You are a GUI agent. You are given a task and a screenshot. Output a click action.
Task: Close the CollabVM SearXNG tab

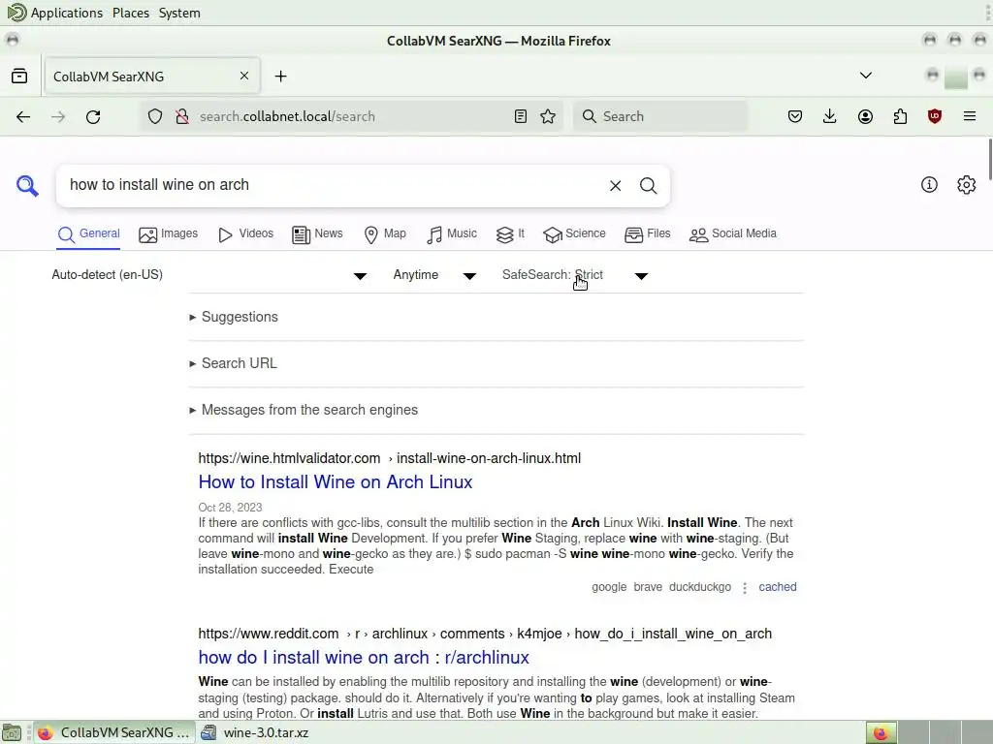pos(244,76)
